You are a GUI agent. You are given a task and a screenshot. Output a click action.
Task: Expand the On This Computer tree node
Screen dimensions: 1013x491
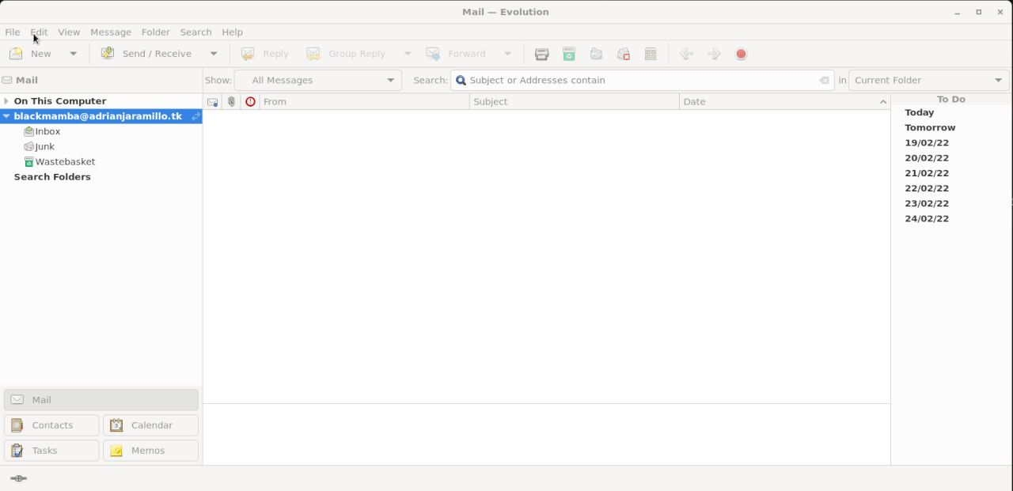point(6,101)
